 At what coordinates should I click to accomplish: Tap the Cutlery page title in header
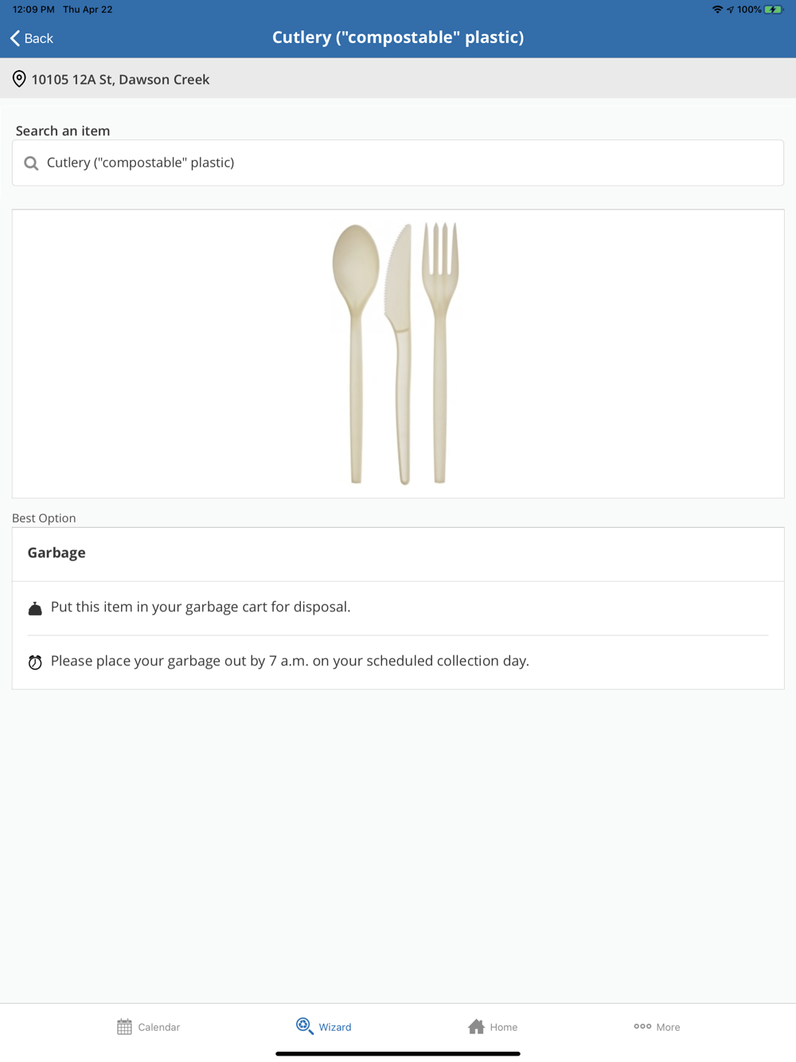coord(398,37)
